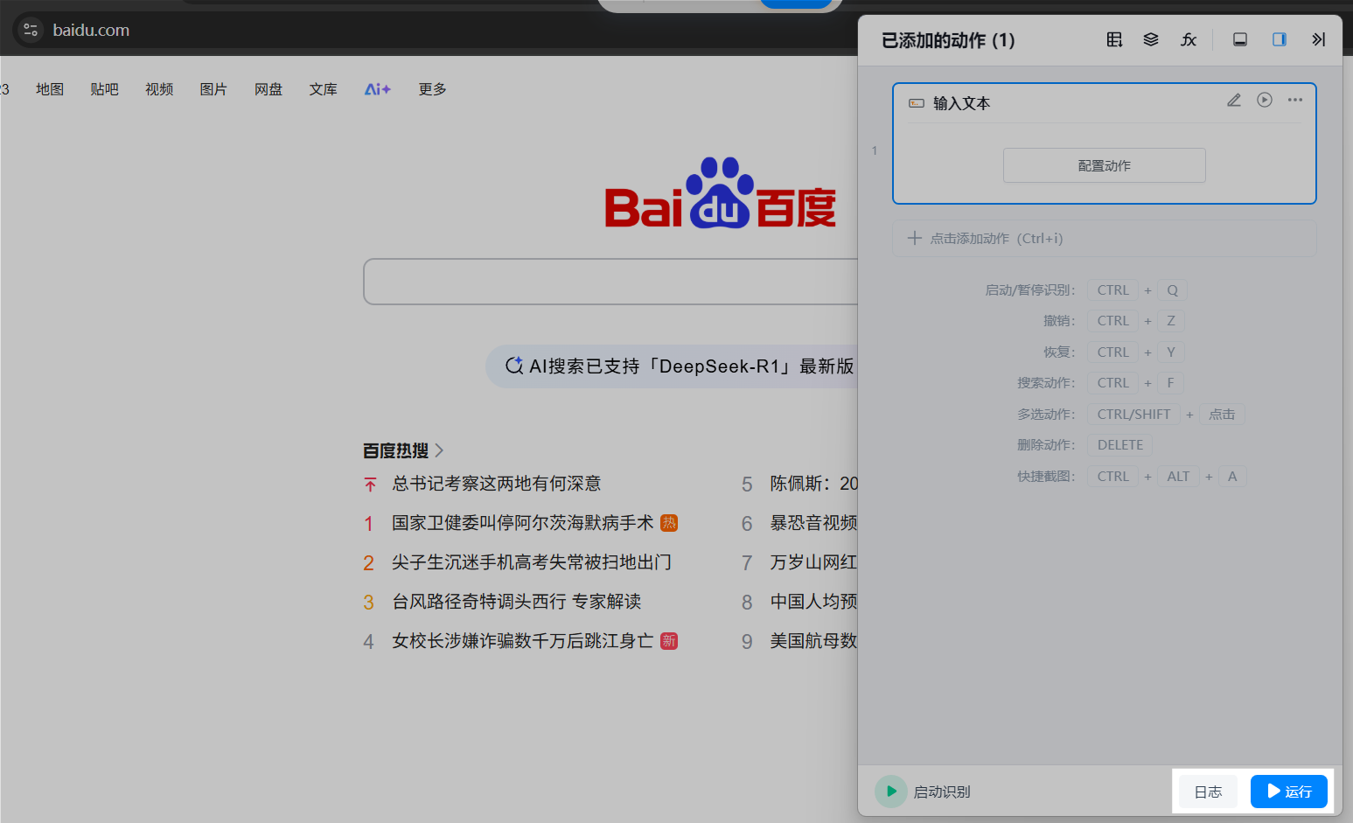Image resolution: width=1353 pixels, height=823 pixels.
Task: Start recognition with green play button
Action: [891, 792]
